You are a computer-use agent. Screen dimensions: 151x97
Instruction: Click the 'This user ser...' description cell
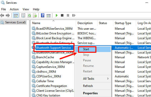[87, 29]
